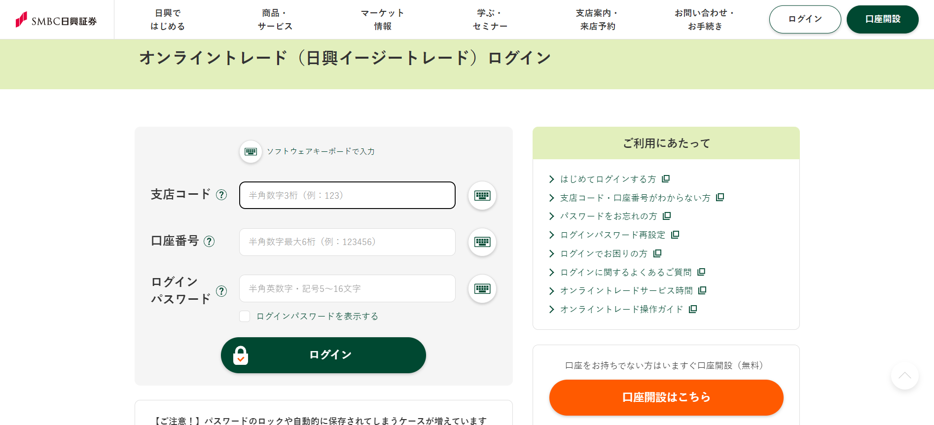The width and height of the screenshot is (934, 425).
Task: Click external-link icon after オンライントレード操作ガイド
Action: 693,309
